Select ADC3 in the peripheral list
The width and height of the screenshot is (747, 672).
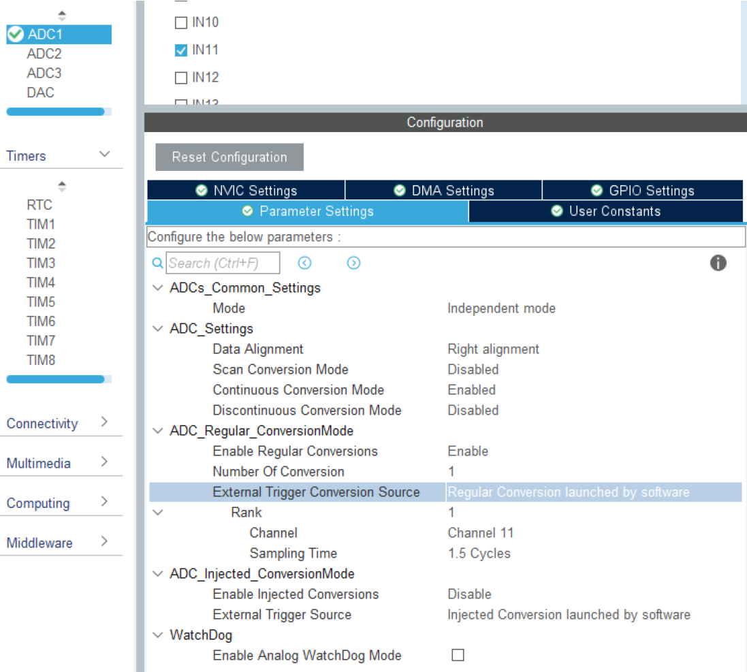pyautogui.click(x=44, y=74)
